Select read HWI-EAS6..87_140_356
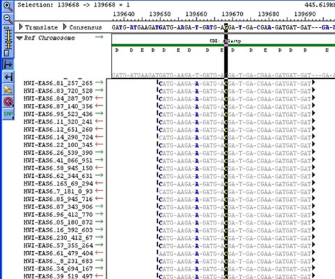The image size is (335, 279). click(58, 106)
